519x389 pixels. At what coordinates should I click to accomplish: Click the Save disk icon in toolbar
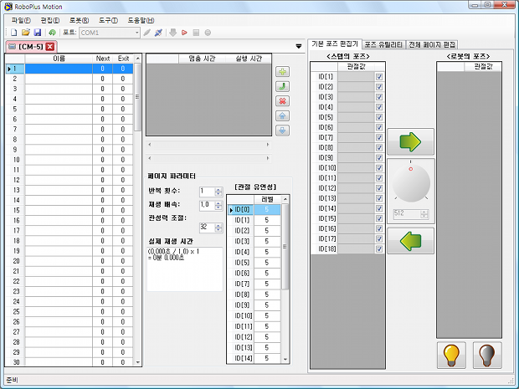(38, 33)
